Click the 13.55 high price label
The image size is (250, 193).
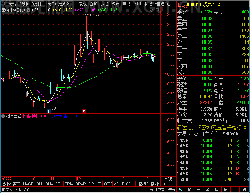point(94,15)
